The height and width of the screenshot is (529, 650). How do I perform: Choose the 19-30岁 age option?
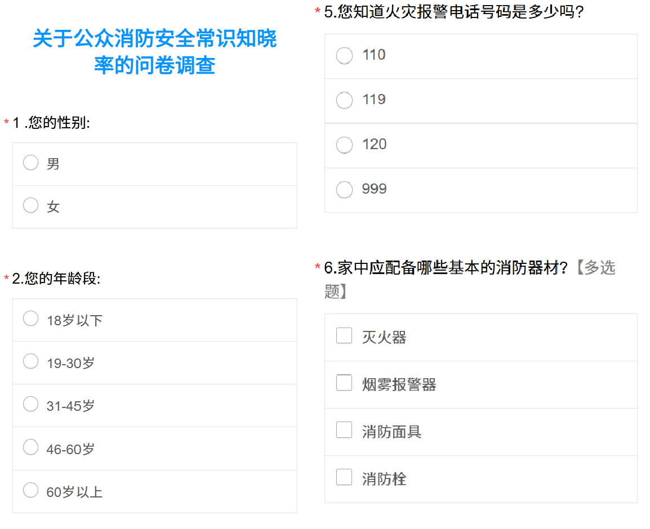pos(31,361)
